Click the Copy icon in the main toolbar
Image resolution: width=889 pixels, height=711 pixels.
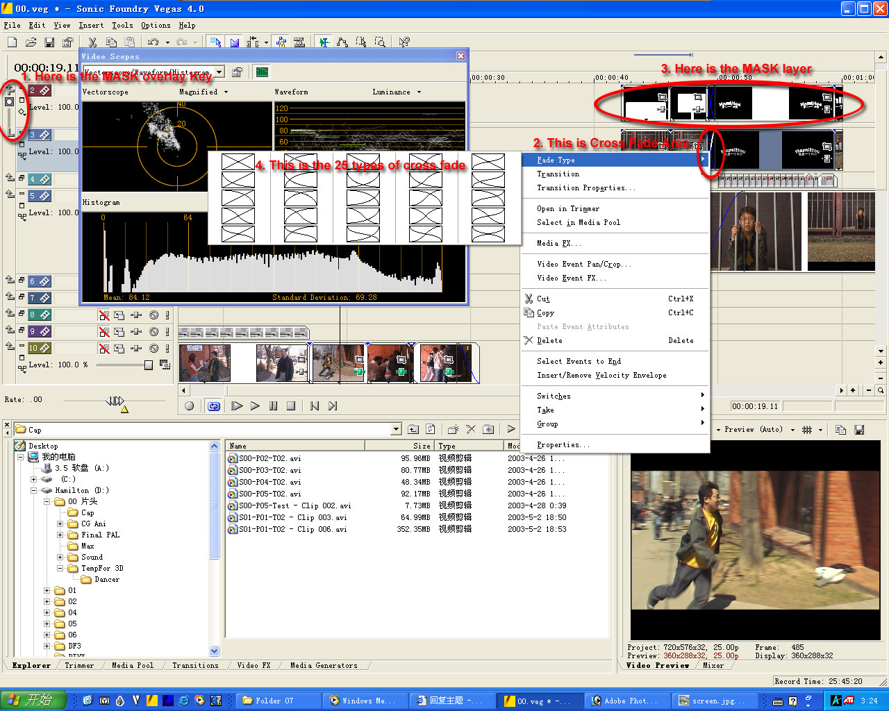coord(110,42)
